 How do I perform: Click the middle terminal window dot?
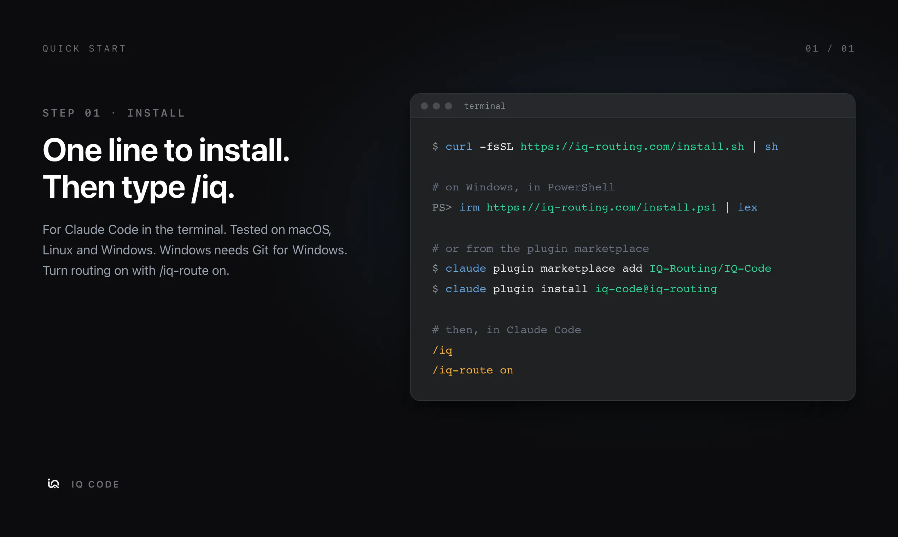coord(436,106)
